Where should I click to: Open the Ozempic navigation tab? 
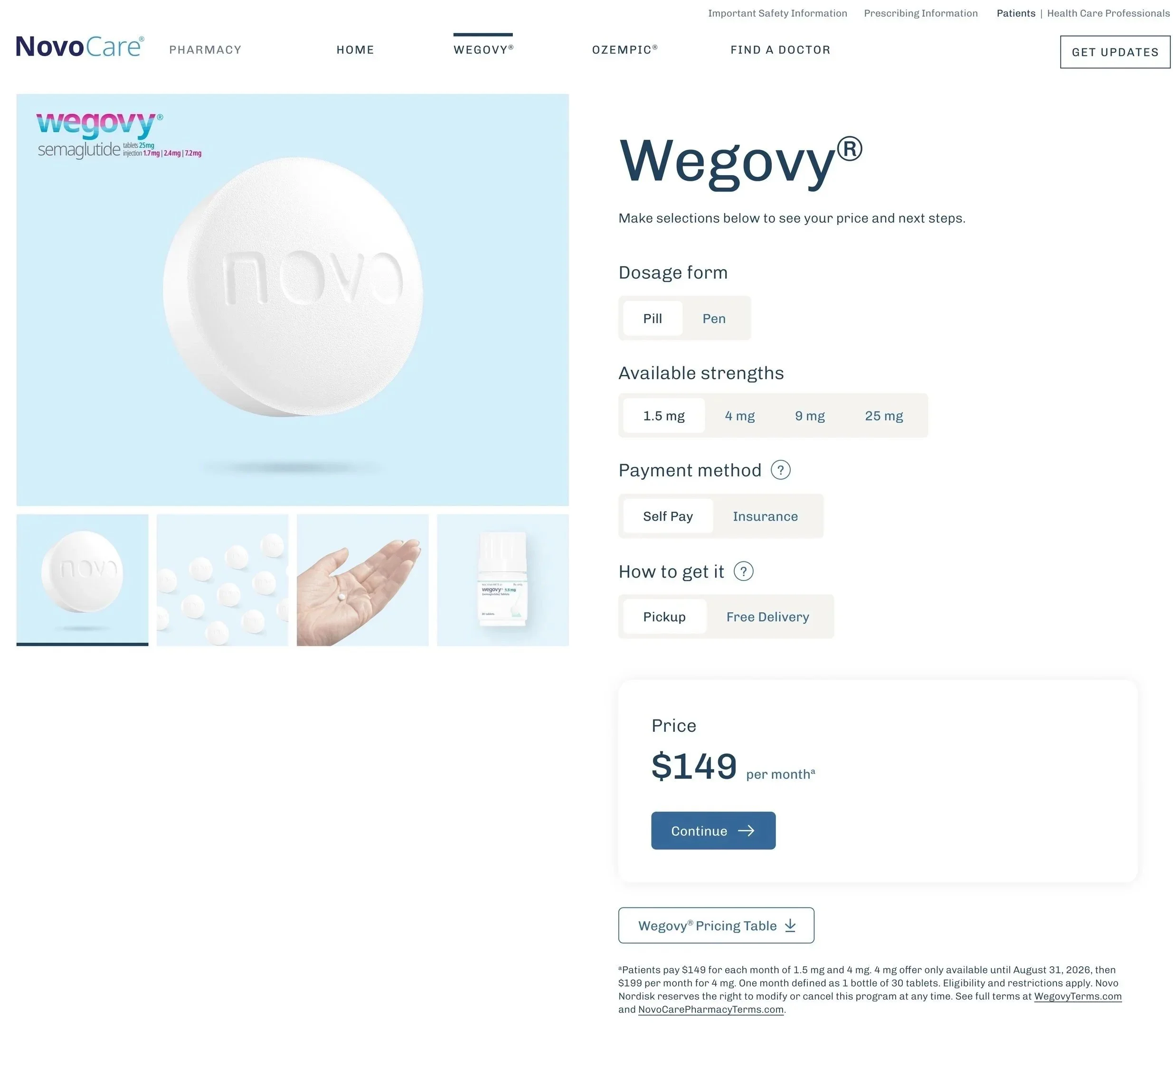[x=624, y=49]
